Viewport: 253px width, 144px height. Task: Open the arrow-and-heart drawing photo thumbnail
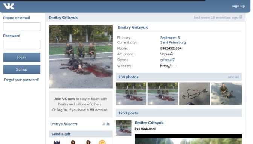coord(195,94)
